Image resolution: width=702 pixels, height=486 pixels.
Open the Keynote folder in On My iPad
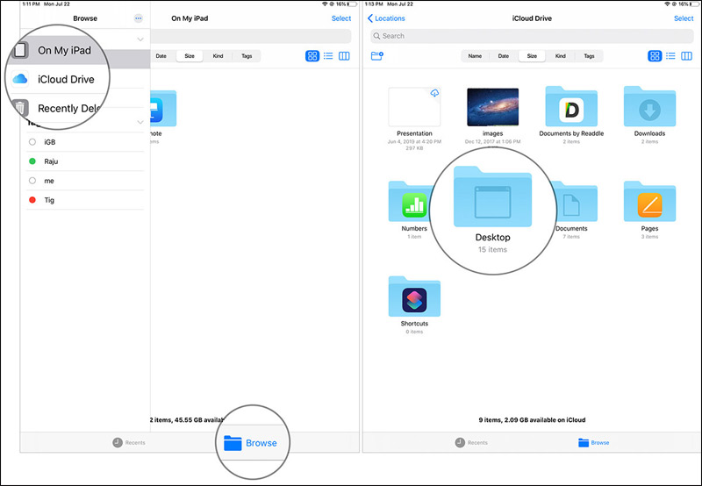[x=162, y=109]
